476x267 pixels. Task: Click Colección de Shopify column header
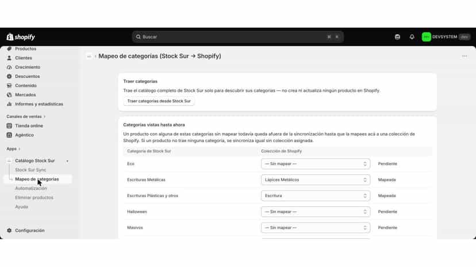pyautogui.click(x=282, y=151)
